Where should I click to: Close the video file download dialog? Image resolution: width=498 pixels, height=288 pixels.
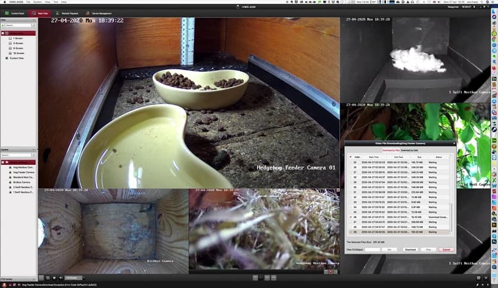[x=454, y=143]
